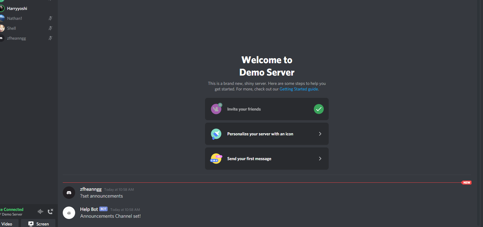
Task: Click the Invite your friends icon
Action: click(x=216, y=109)
